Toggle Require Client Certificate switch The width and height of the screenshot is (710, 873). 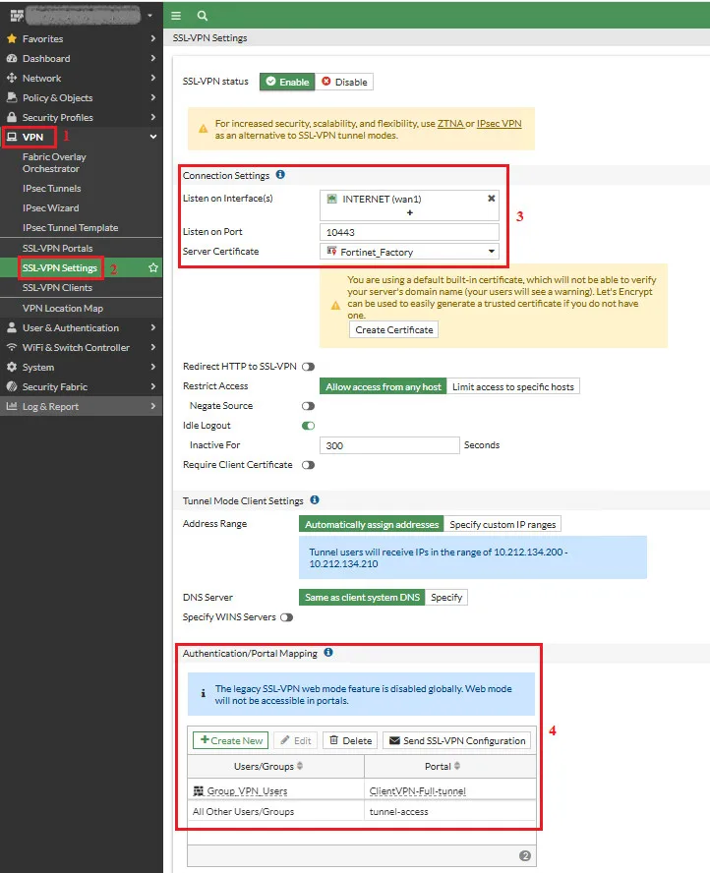pyautogui.click(x=308, y=465)
